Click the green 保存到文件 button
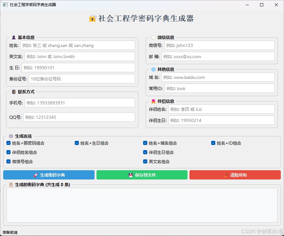This screenshot has width=284, height=236. [x=142, y=175]
